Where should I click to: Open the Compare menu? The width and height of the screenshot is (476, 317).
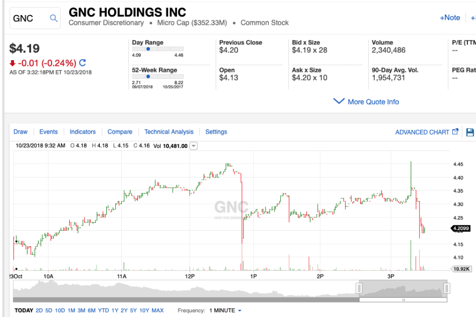click(x=120, y=131)
